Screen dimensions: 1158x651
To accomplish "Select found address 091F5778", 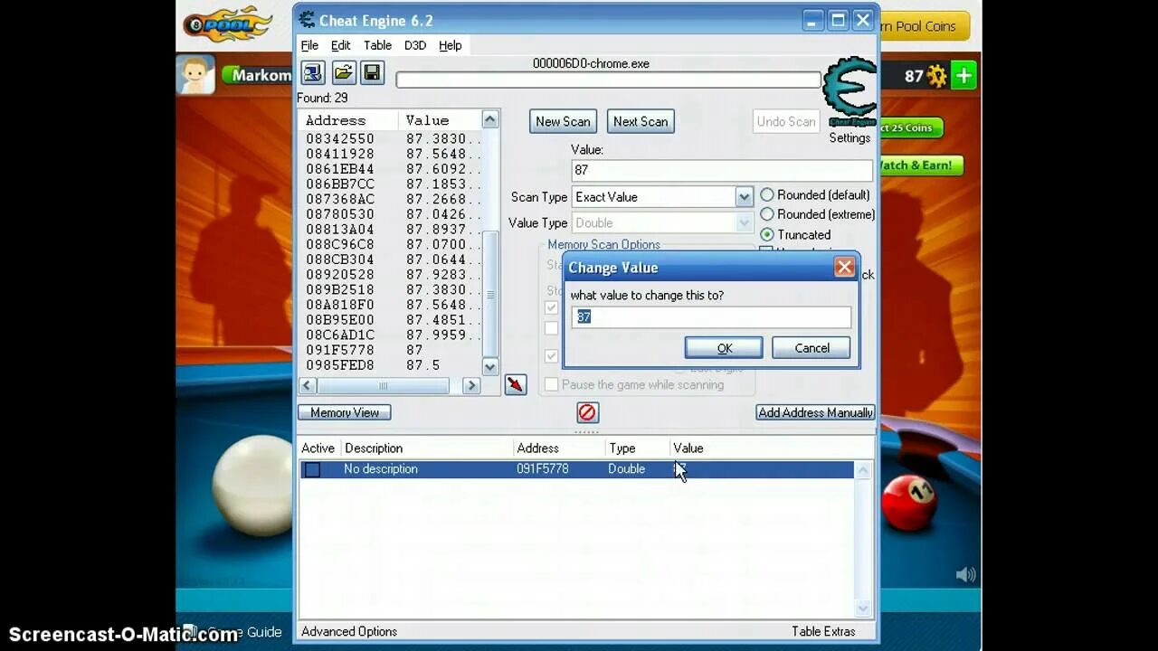I will pyautogui.click(x=339, y=350).
